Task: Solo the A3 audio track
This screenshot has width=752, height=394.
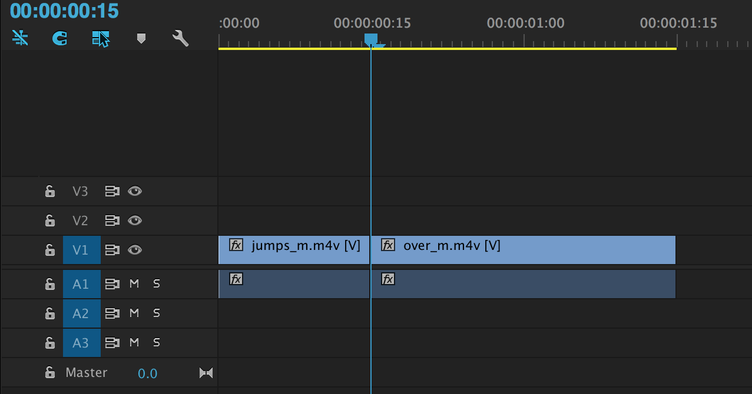Action: point(157,343)
